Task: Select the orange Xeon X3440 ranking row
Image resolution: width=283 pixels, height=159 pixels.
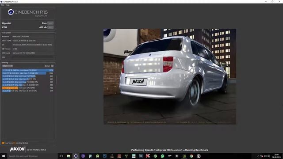Action: (27, 88)
